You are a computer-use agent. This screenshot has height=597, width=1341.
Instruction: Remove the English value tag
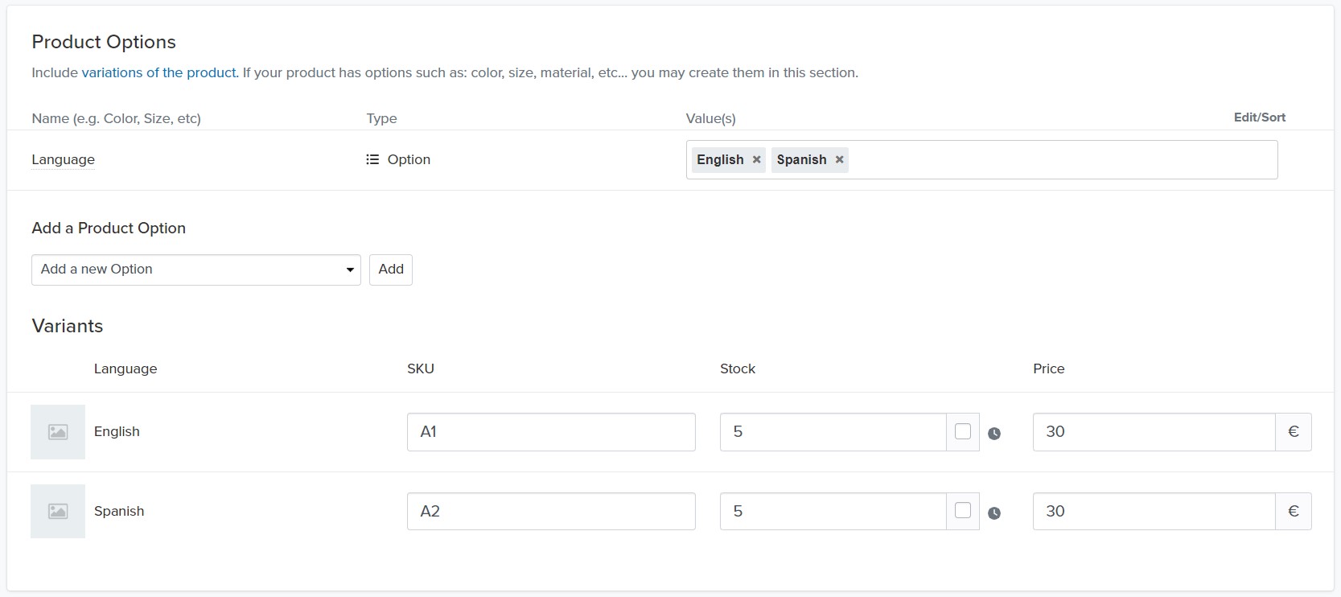tap(756, 159)
